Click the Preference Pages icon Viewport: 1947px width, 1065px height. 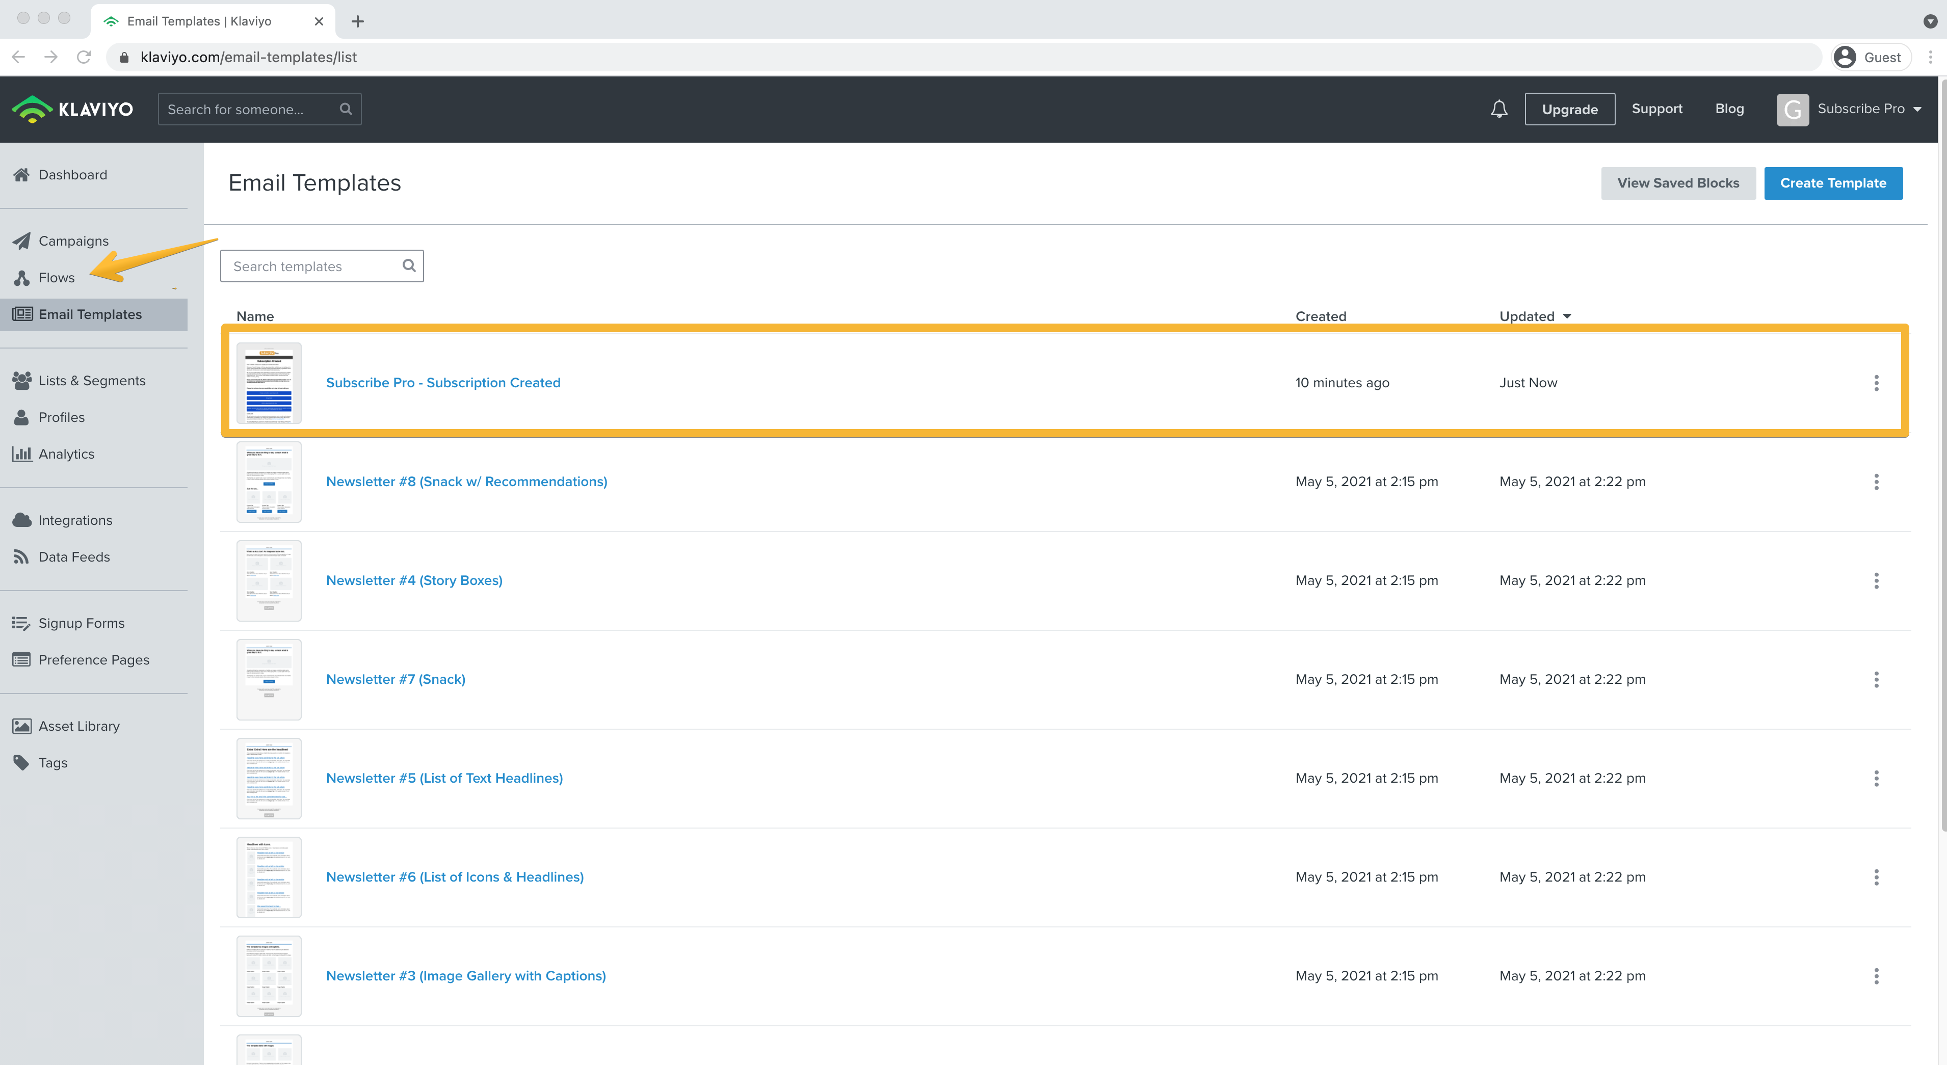[x=21, y=659]
